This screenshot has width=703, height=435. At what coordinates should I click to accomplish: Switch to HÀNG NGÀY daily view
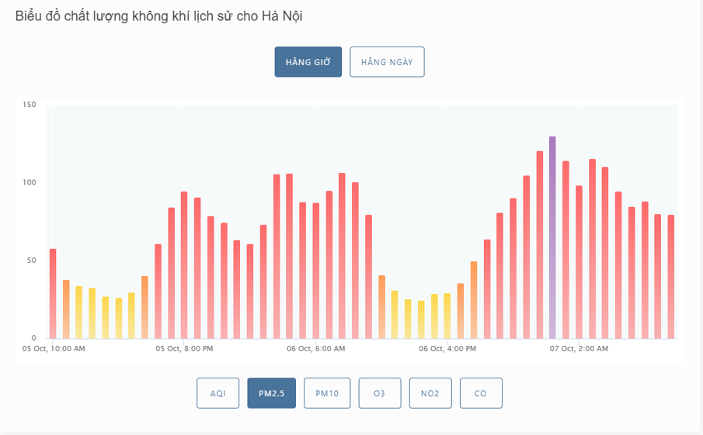(387, 62)
